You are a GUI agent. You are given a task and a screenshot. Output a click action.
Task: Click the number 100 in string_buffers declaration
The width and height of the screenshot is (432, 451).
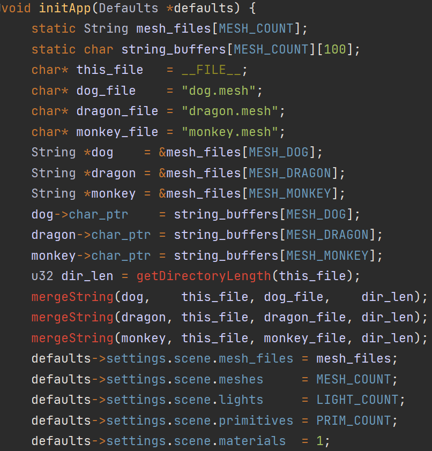[x=335, y=49]
